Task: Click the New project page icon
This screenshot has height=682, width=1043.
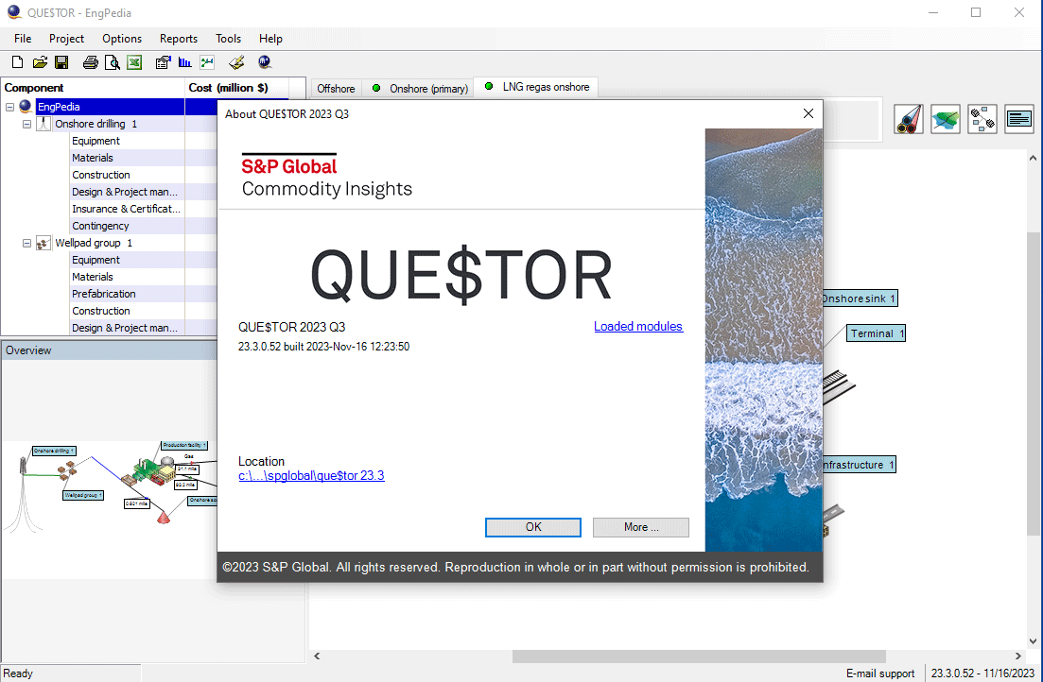Action: [x=18, y=62]
